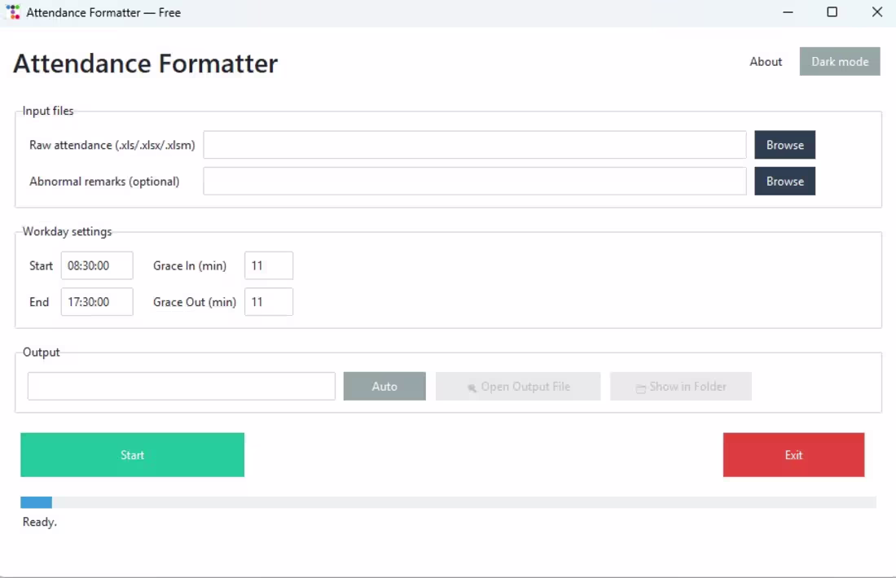Click the green Start button
This screenshot has height=578, width=896.
(133, 454)
